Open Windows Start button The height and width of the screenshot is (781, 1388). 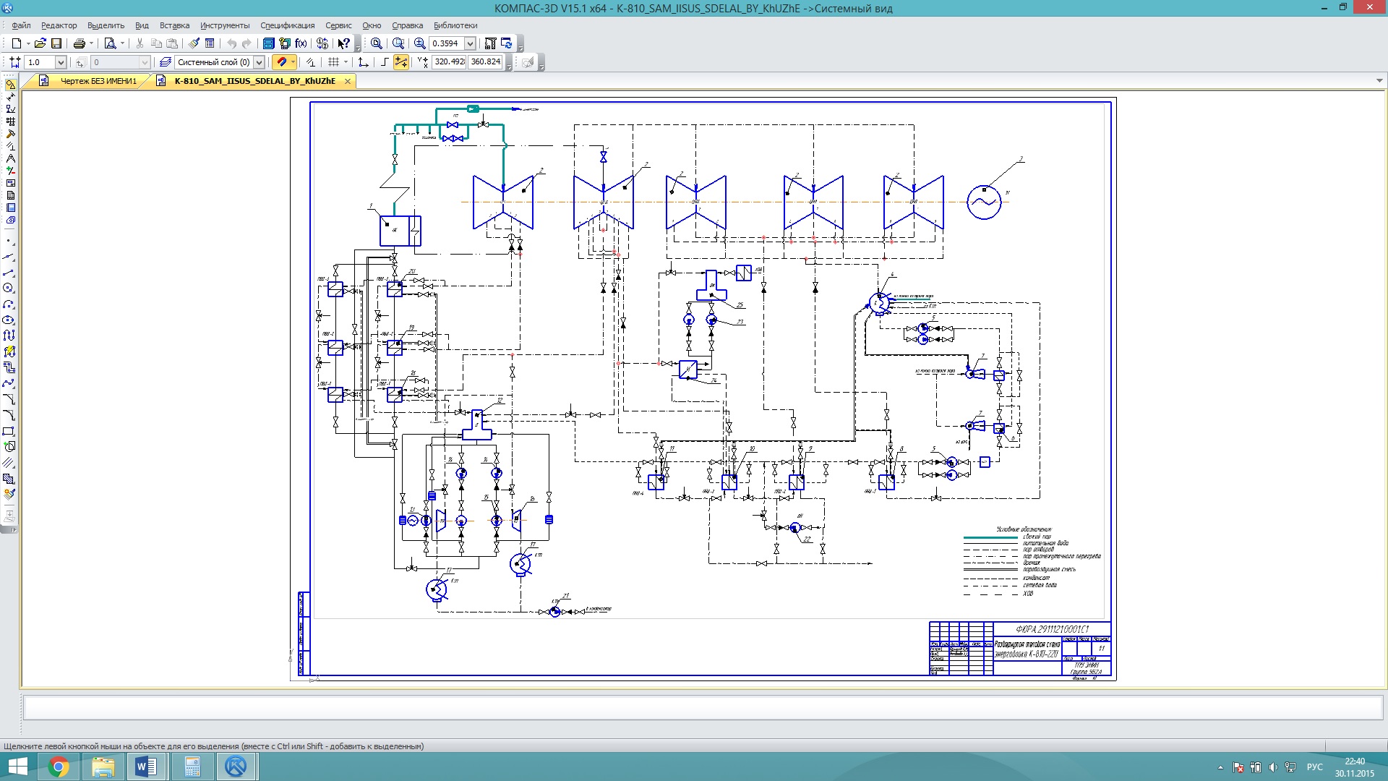pyautogui.click(x=17, y=767)
